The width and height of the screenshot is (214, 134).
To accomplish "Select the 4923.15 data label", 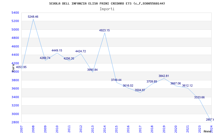I will point(104,30).
